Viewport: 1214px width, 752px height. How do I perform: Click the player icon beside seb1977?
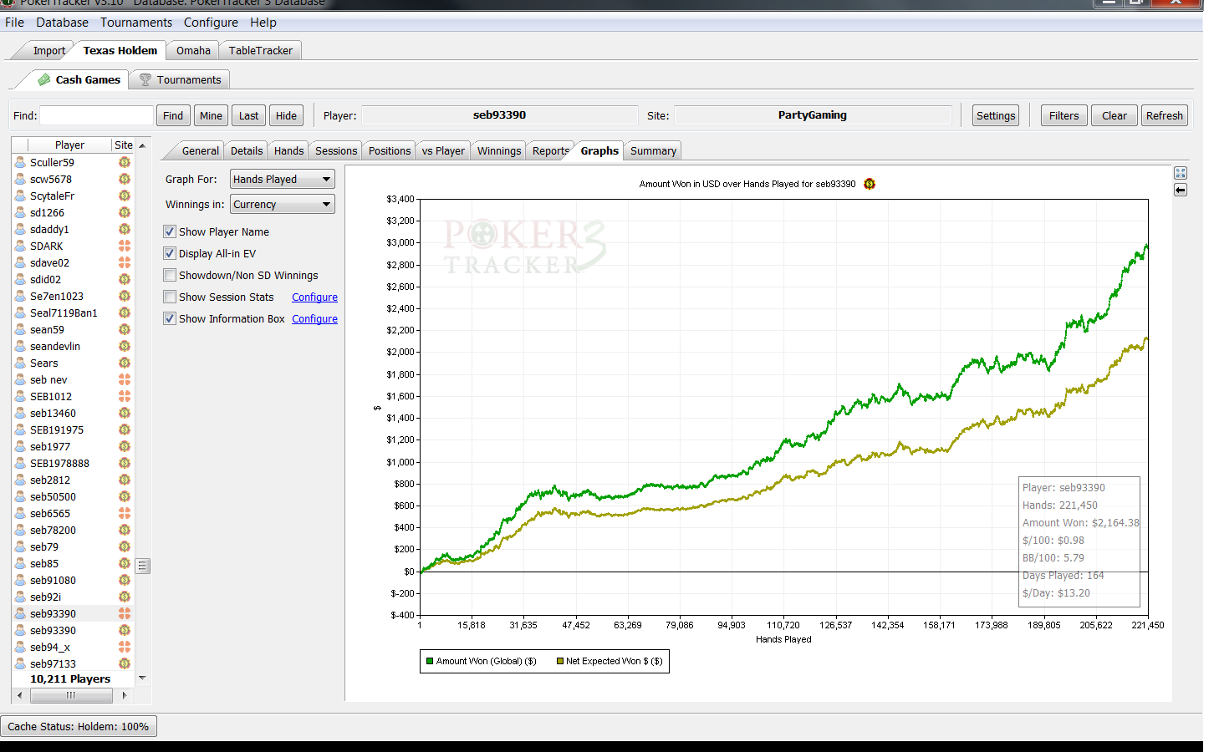click(x=21, y=446)
